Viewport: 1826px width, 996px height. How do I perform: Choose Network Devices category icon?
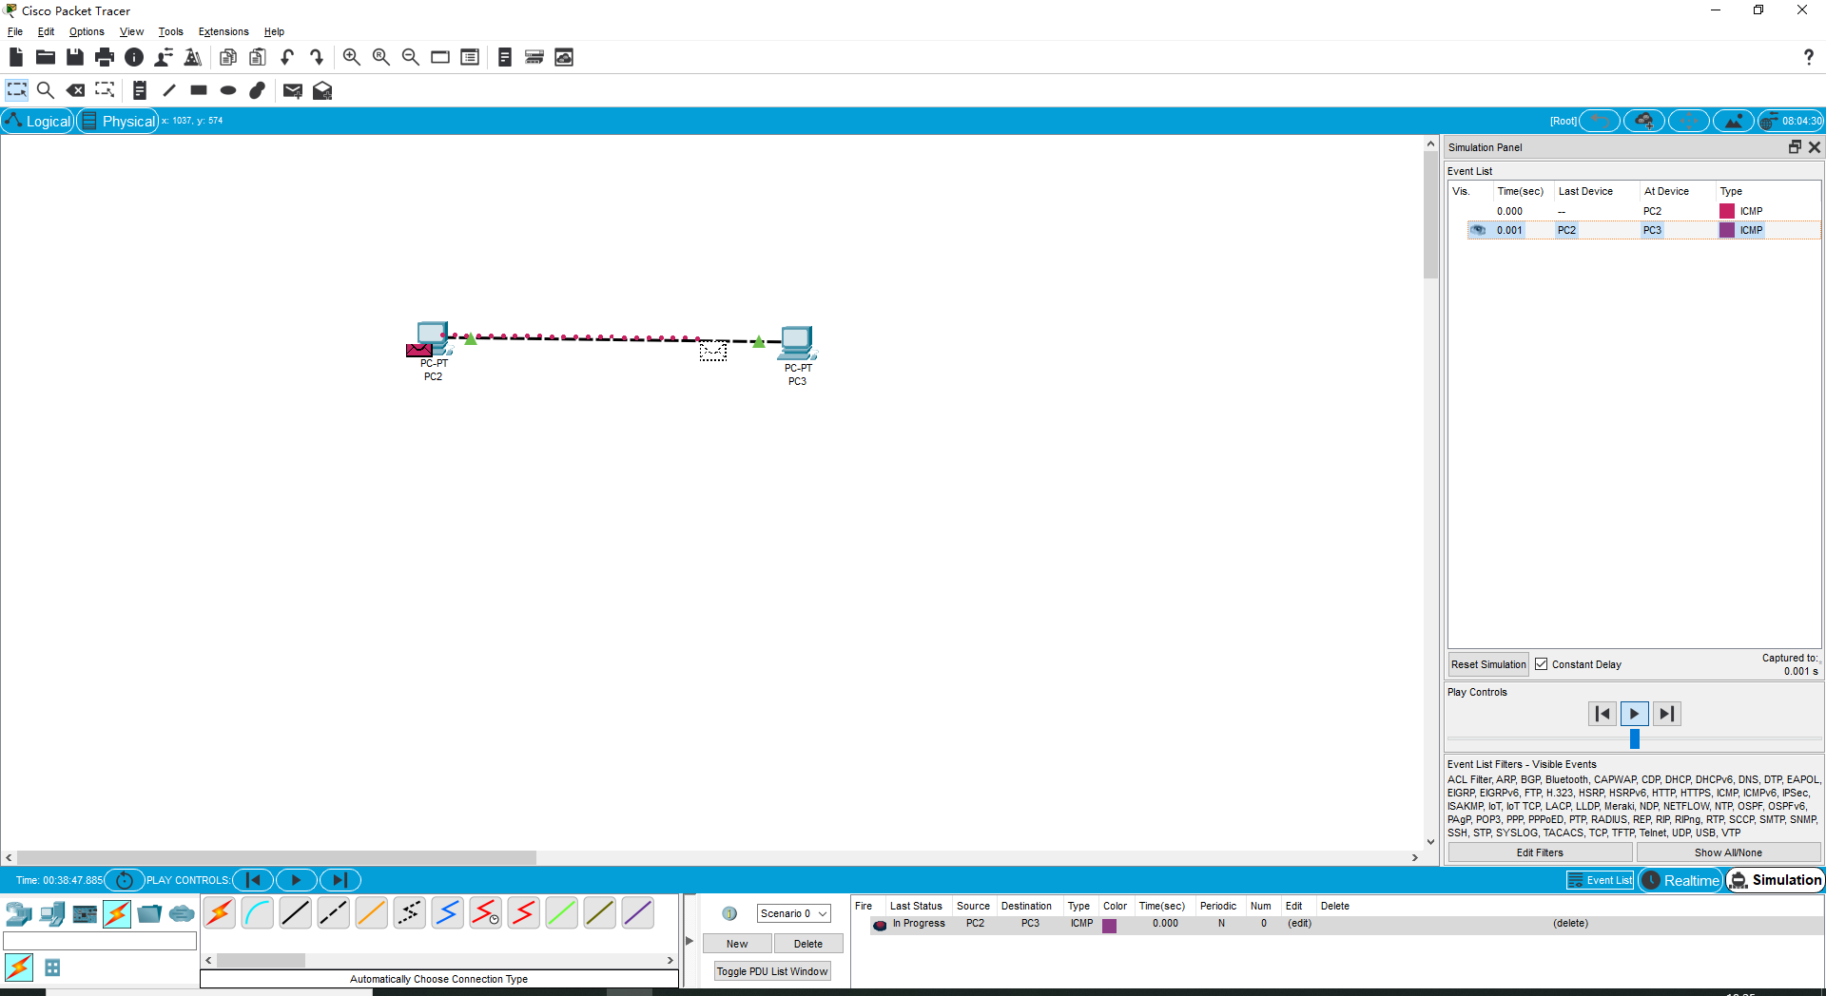pyautogui.click(x=19, y=914)
